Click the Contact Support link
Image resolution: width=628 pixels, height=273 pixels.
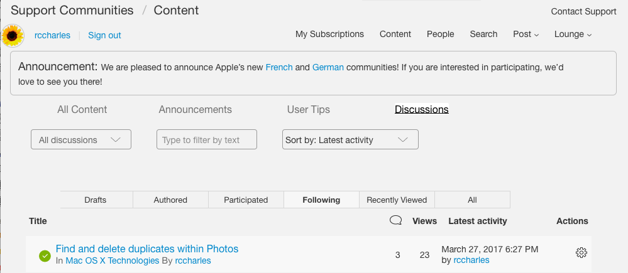(x=583, y=12)
